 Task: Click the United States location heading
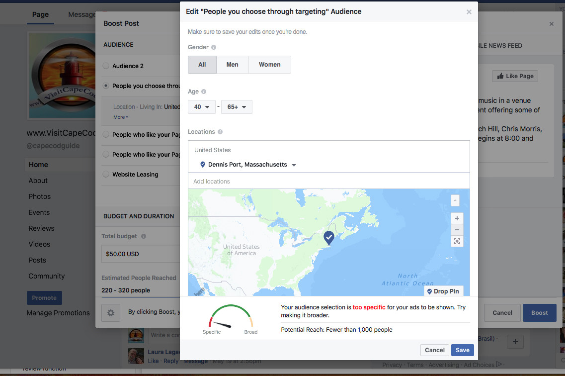[212, 150]
